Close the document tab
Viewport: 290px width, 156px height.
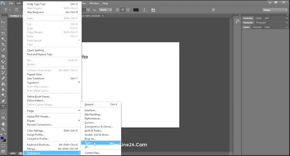pos(103,16)
